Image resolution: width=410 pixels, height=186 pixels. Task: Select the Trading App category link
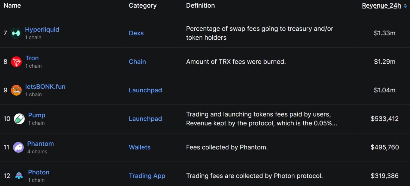(x=147, y=175)
